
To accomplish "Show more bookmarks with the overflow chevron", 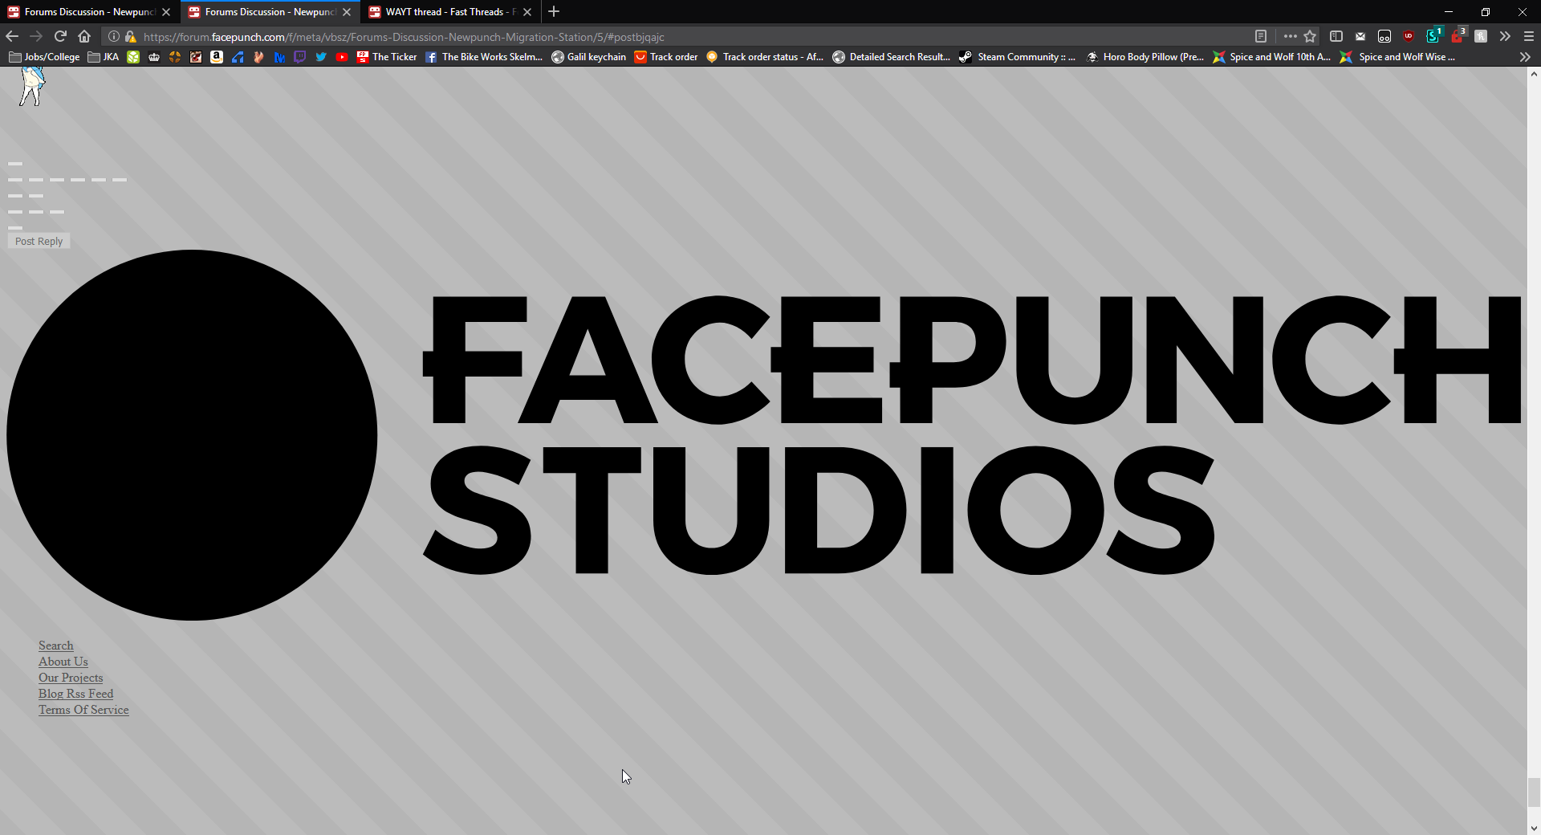I will point(1525,57).
